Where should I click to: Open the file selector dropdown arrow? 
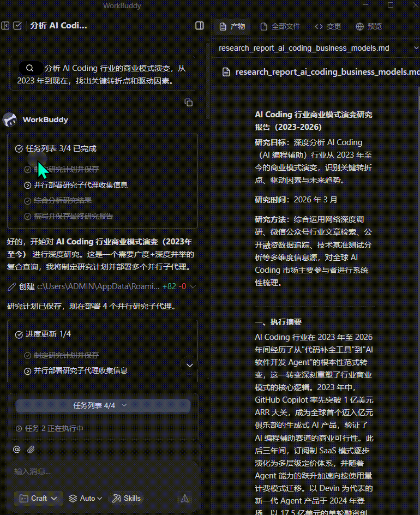pyautogui.click(x=416, y=48)
